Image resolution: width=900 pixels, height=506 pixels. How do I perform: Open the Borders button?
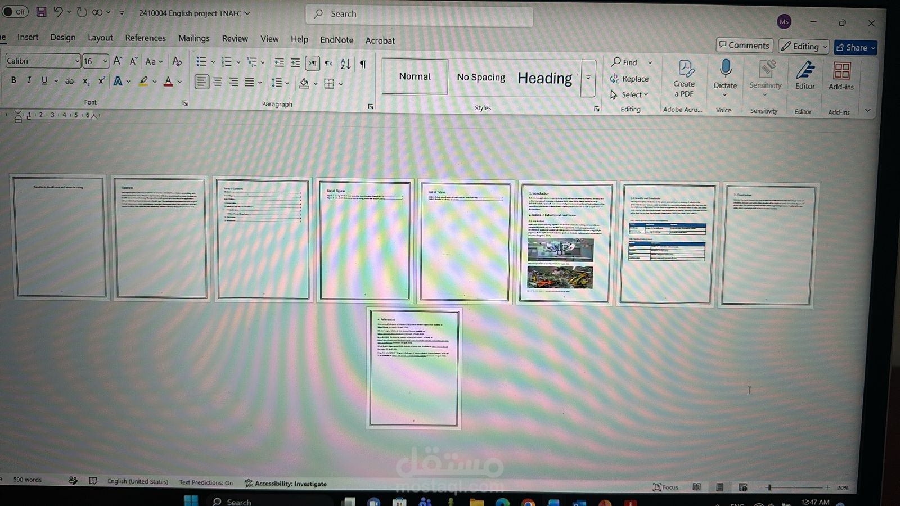tap(329, 84)
